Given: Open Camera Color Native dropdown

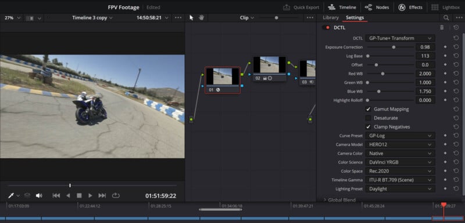Looking at the screenshot, I should (400, 153).
